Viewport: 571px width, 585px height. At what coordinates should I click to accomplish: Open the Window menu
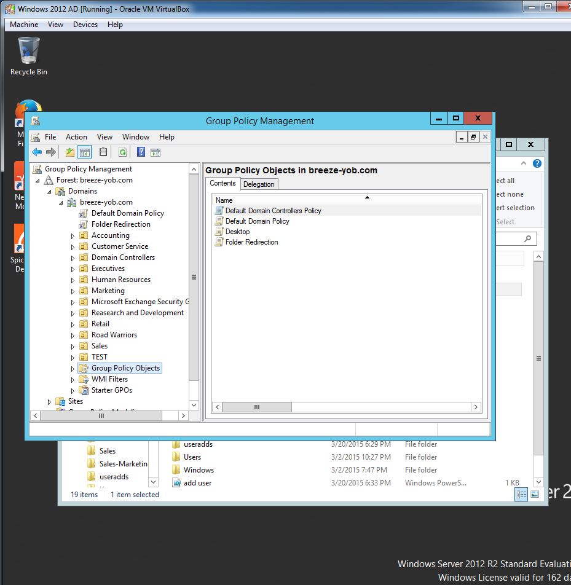[x=136, y=137]
